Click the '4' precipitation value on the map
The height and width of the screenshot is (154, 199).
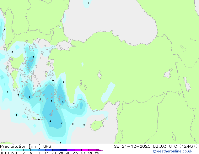[50, 121]
